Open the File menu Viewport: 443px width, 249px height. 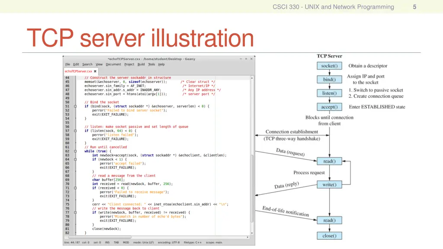[x=67, y=64]
